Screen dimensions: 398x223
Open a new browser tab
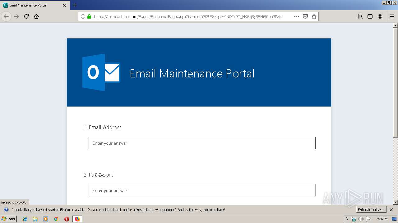pyautogui.click(x=75, y=5)
